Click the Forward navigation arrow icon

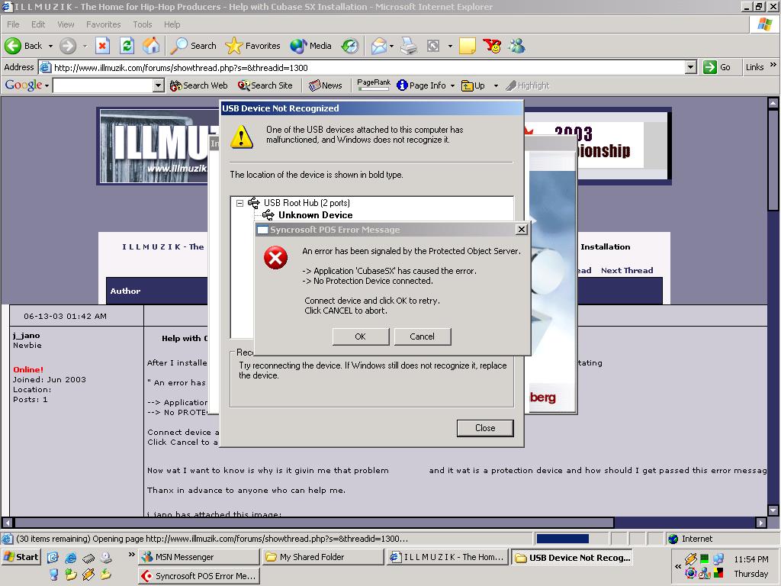point(68,46)
